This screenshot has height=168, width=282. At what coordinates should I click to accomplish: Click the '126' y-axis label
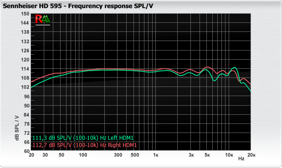(25, 51)
